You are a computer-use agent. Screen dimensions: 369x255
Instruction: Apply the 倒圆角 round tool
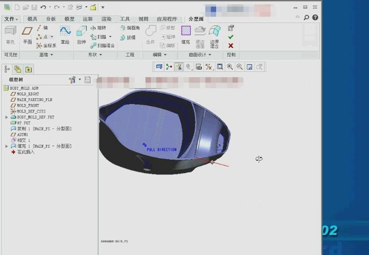point(130,28)
